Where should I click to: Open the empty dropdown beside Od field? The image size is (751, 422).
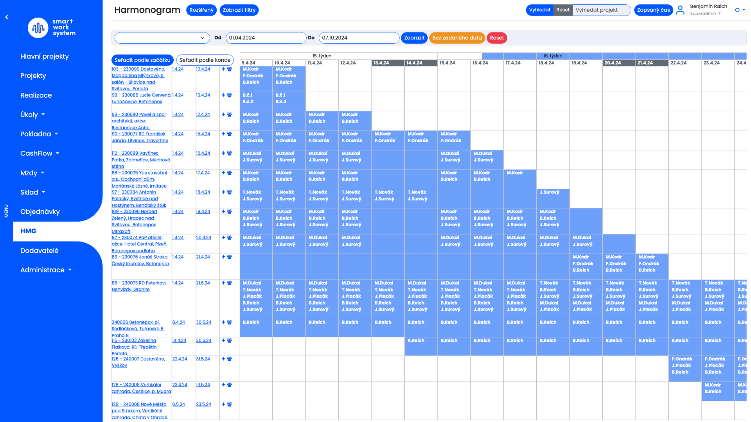point(162,38)
